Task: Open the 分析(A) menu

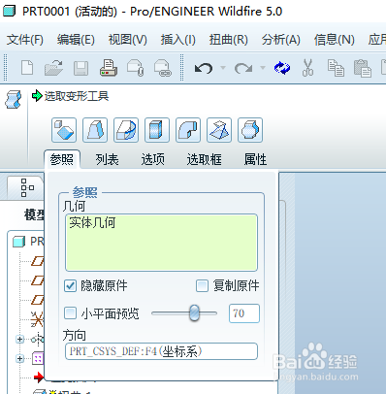Action: pos(281,40)
